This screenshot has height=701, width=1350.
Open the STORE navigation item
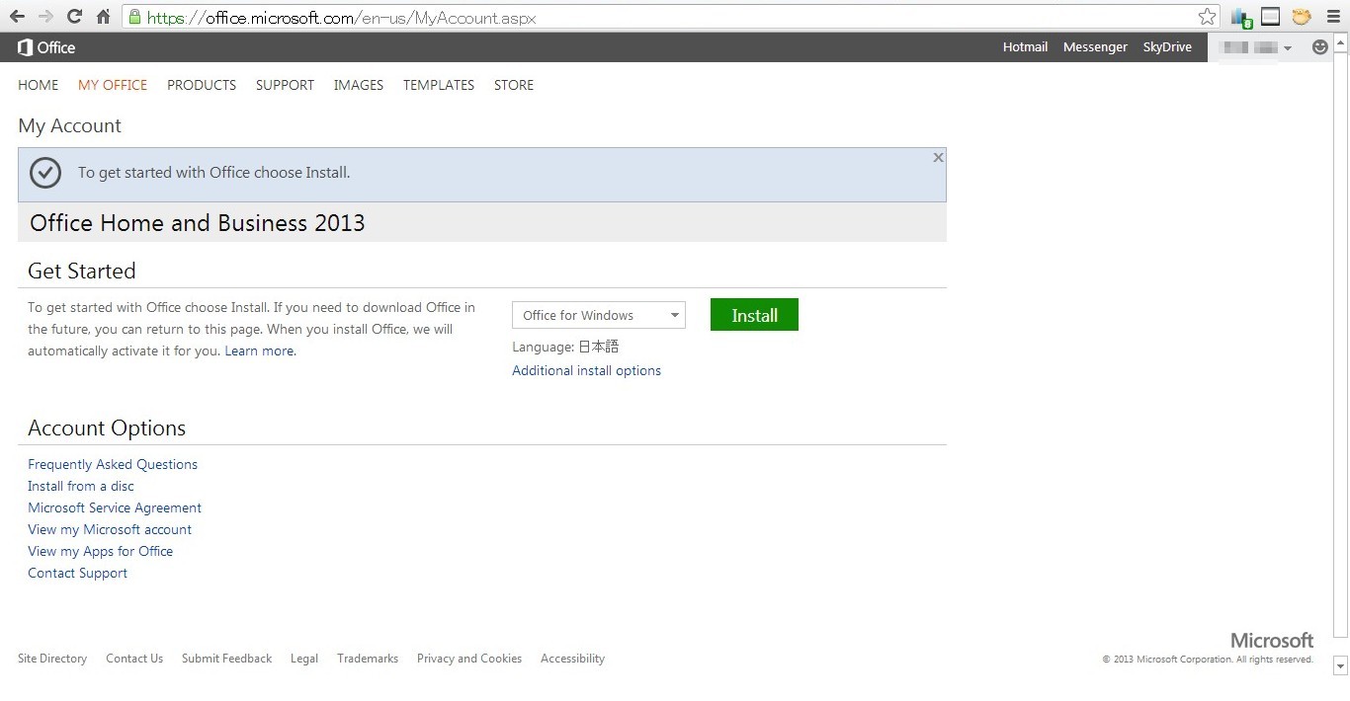(x=514, y=85)
